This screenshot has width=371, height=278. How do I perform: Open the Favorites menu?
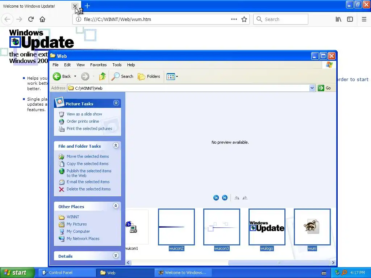[99, 65]
